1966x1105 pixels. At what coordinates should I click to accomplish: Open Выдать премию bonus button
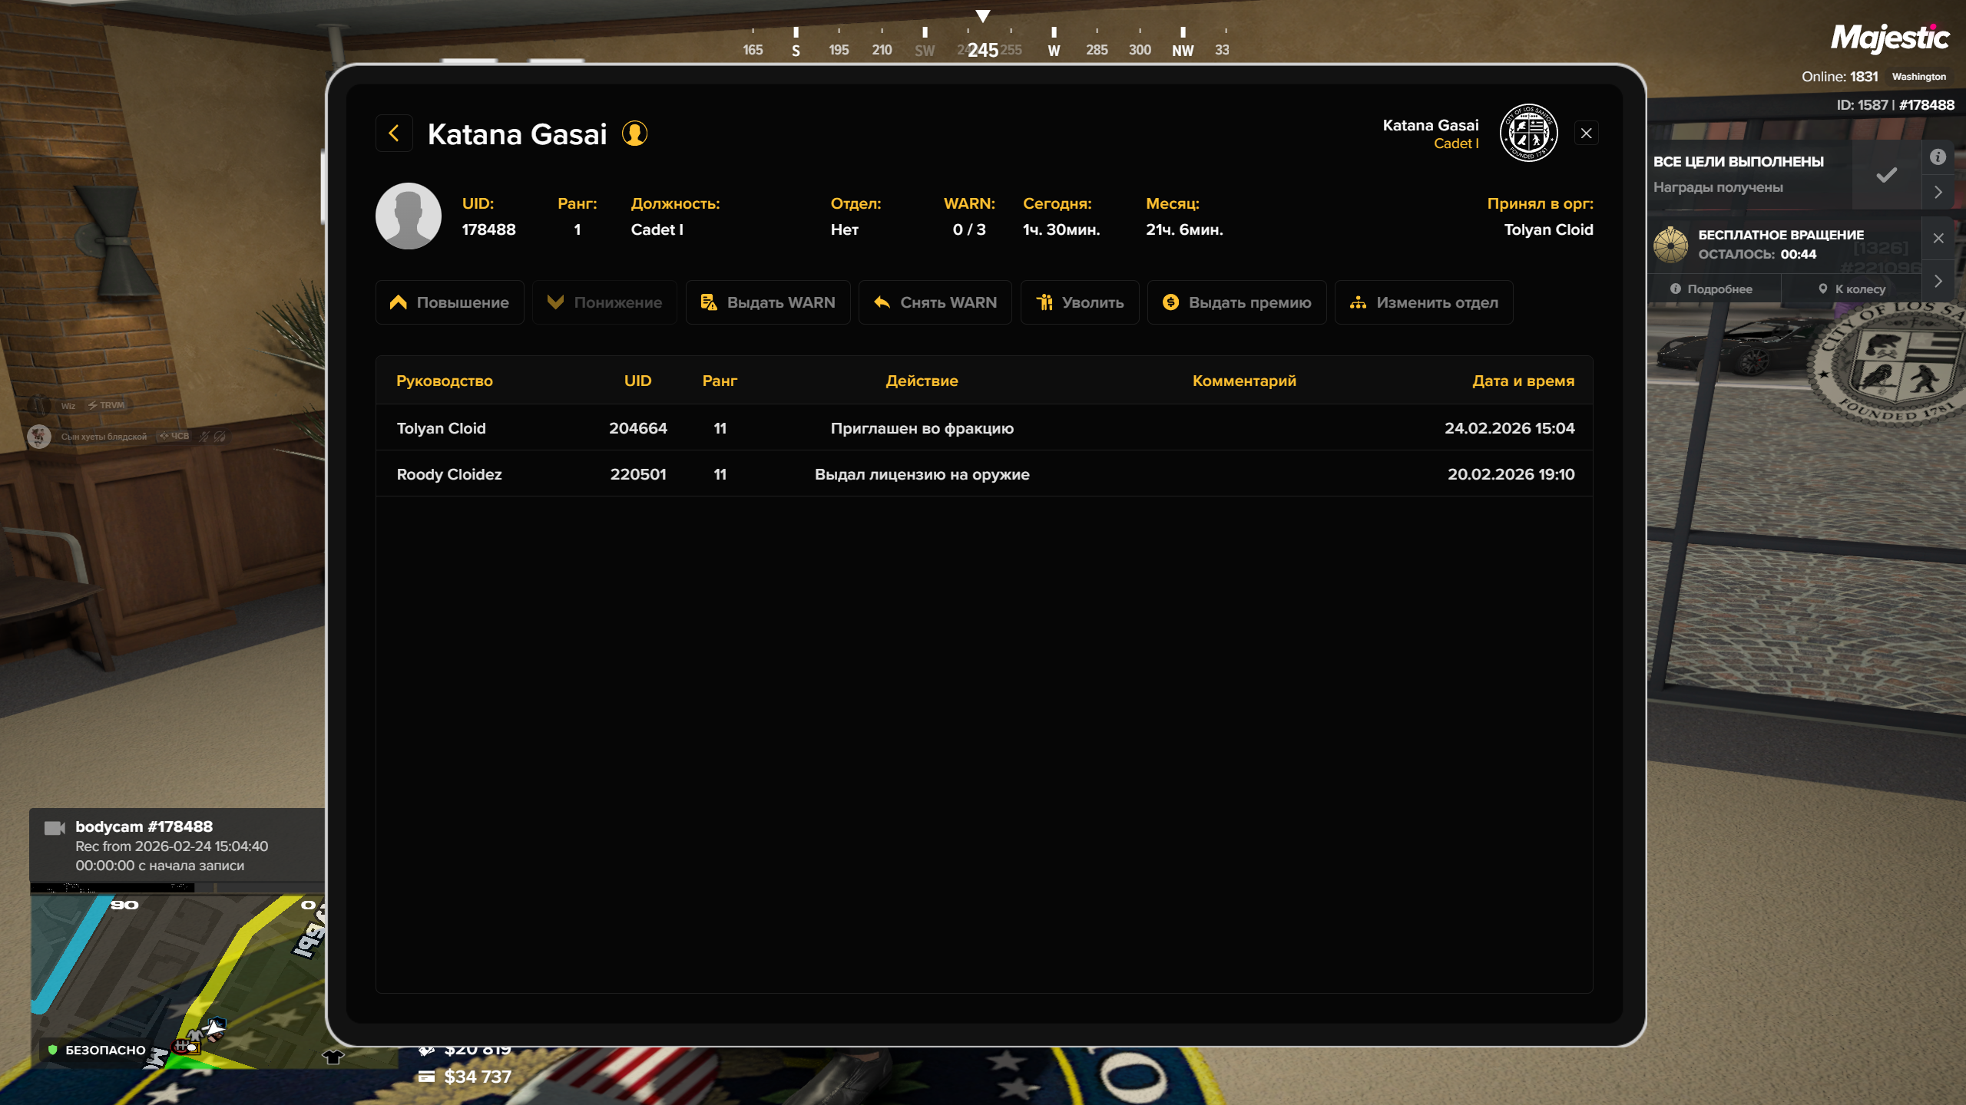1236,302
